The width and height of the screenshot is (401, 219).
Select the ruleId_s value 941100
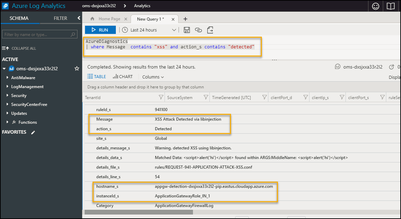[161, 110]
